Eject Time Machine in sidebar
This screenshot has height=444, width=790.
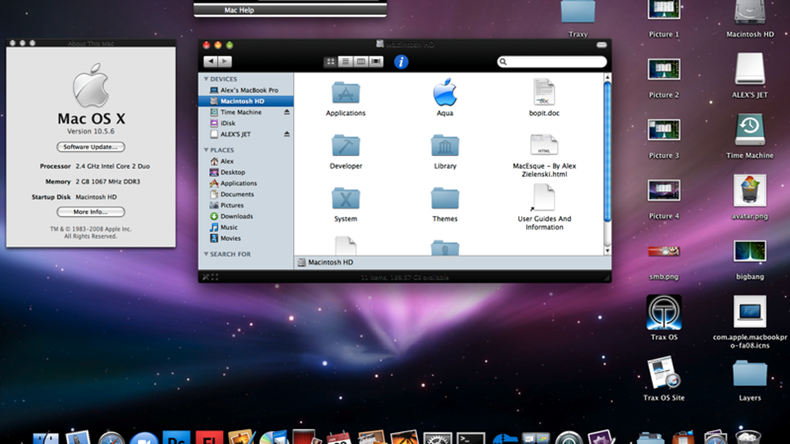286,112
